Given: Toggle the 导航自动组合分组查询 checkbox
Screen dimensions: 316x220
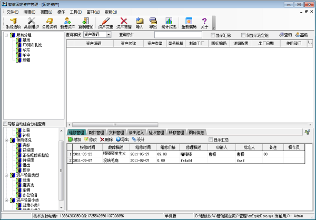Looking at the screenshot, I should (x=5, y=124).
